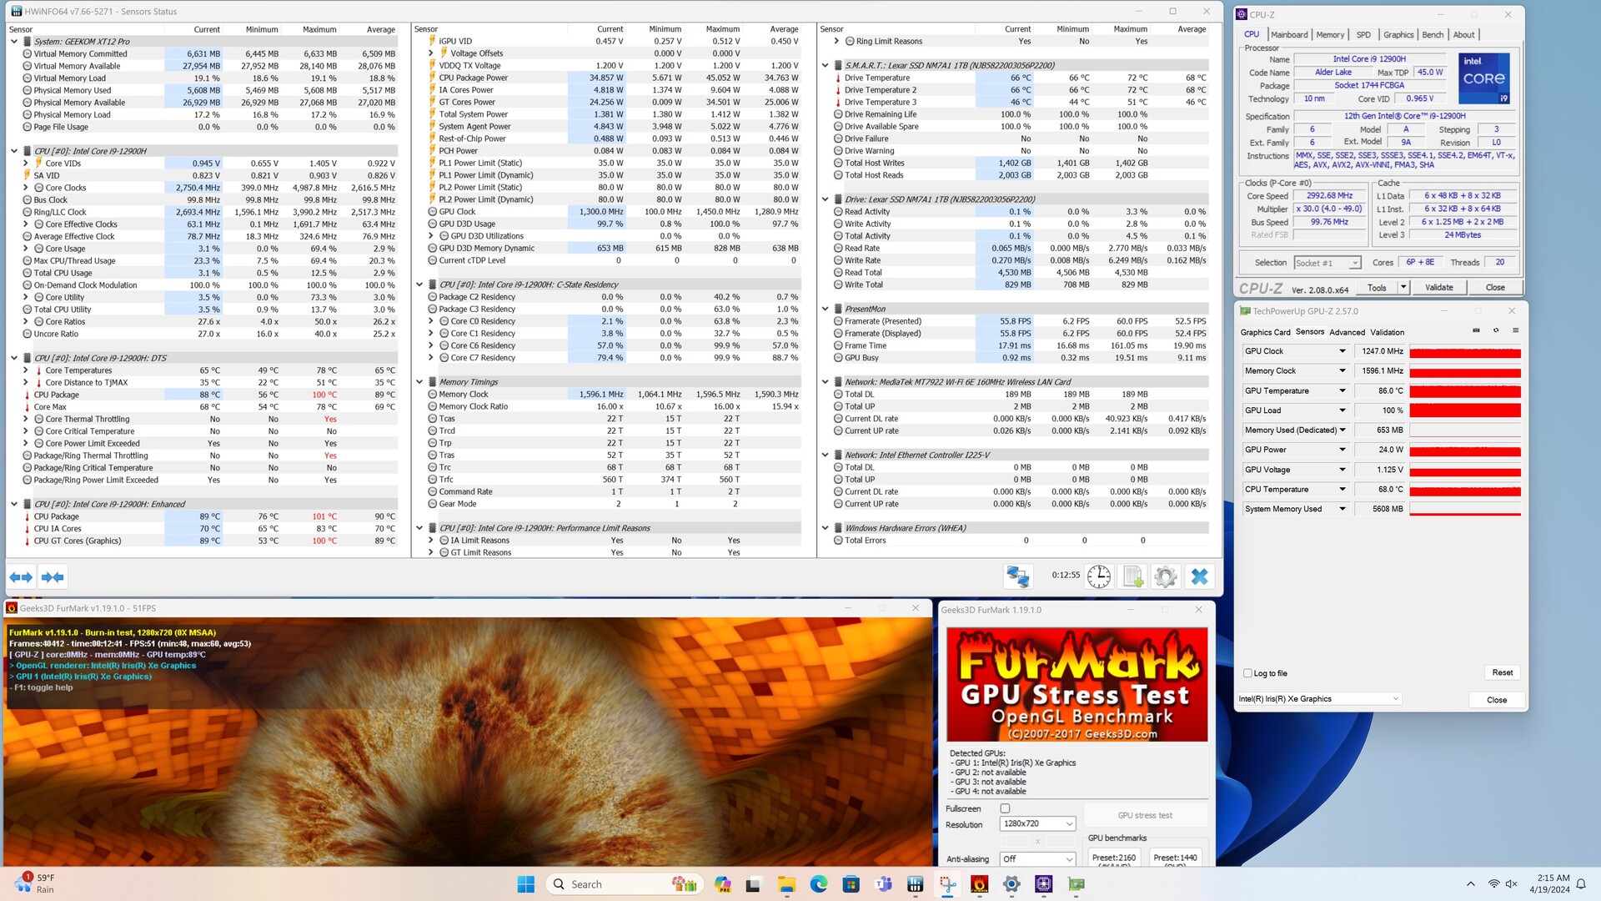Launch Microsoft Edge from the taskbar
This screenshot has height=901, width=1601.
coord(818,884)
